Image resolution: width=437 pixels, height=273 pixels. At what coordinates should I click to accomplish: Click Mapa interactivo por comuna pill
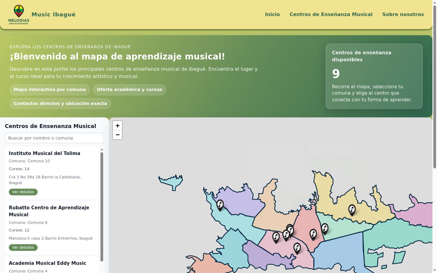click(50, 89)
